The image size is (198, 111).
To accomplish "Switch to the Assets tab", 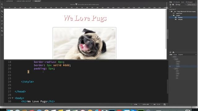I will coord(175,55).
